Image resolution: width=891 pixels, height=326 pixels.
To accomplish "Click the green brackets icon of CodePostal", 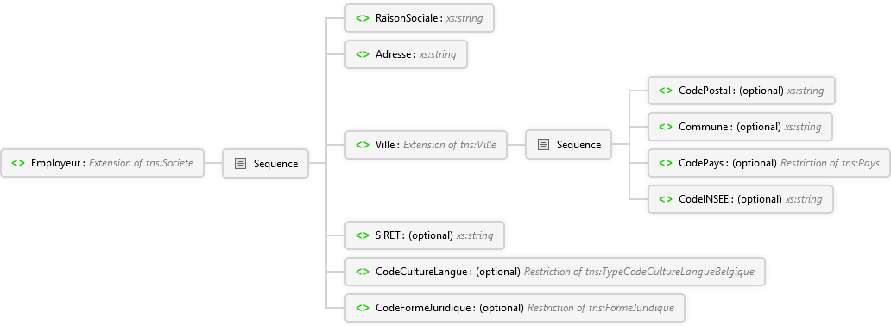I will tap(666, 91).
